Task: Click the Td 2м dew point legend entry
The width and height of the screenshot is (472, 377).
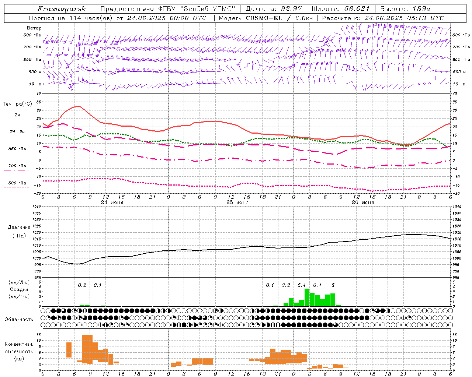Action: [x=17, y=132]
